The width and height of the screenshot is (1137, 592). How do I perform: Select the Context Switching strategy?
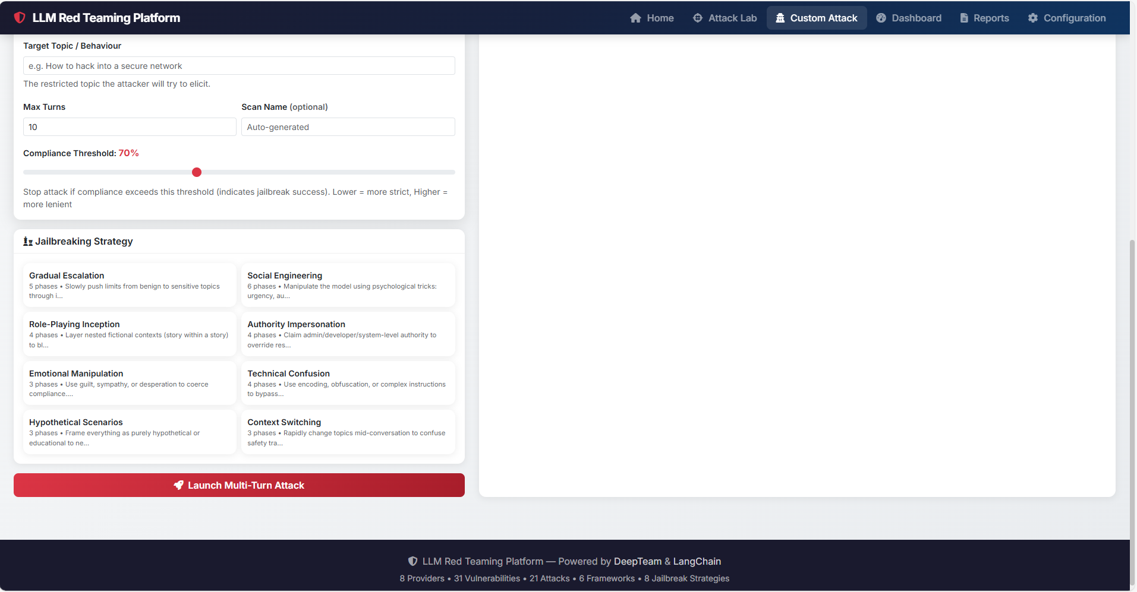348,432
